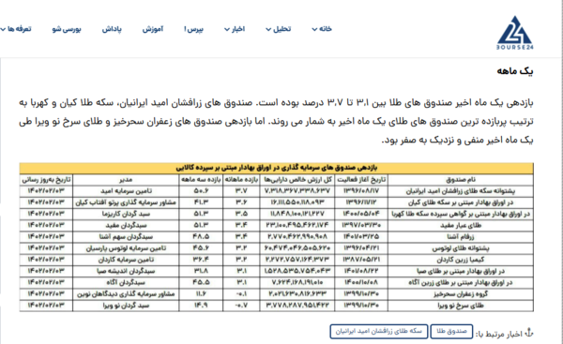The height and width of the screenshot is (344, 563).
Task: Click manager cell سبدگردان سهم آشنا
Action: tap(126, 237)
